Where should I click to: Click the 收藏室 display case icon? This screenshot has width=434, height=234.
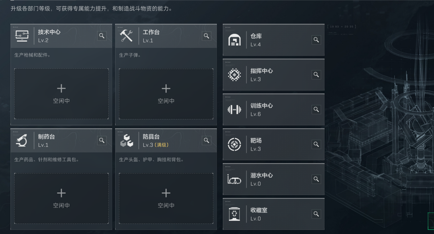click(x=234, y=214)
